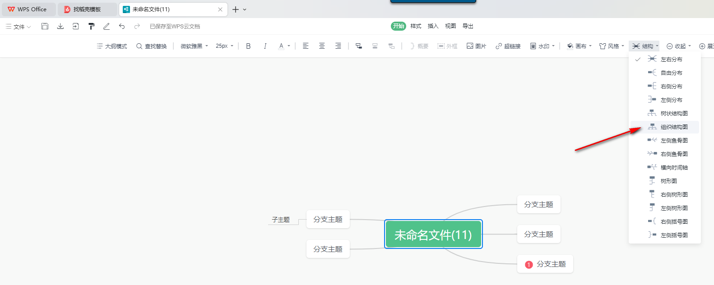
Task: Select the central 未命名文件(11) node
Action: (433, 234)
